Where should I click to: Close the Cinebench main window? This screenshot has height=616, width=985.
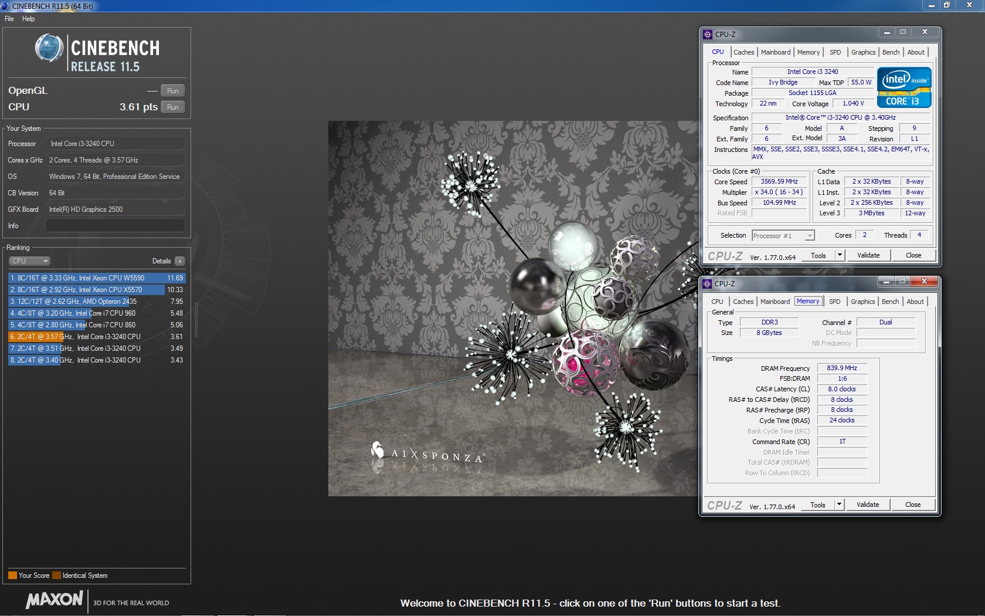(x=969, y=5)
